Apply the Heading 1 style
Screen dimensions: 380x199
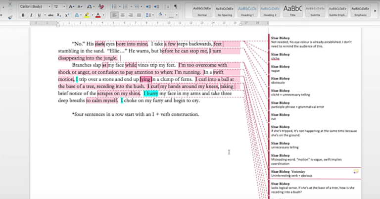pos(247,11)
